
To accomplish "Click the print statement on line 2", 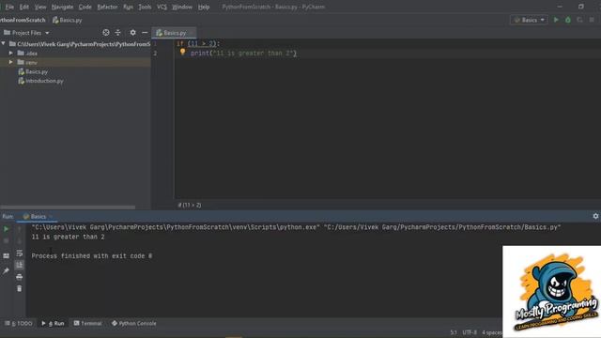I will 243,54.
